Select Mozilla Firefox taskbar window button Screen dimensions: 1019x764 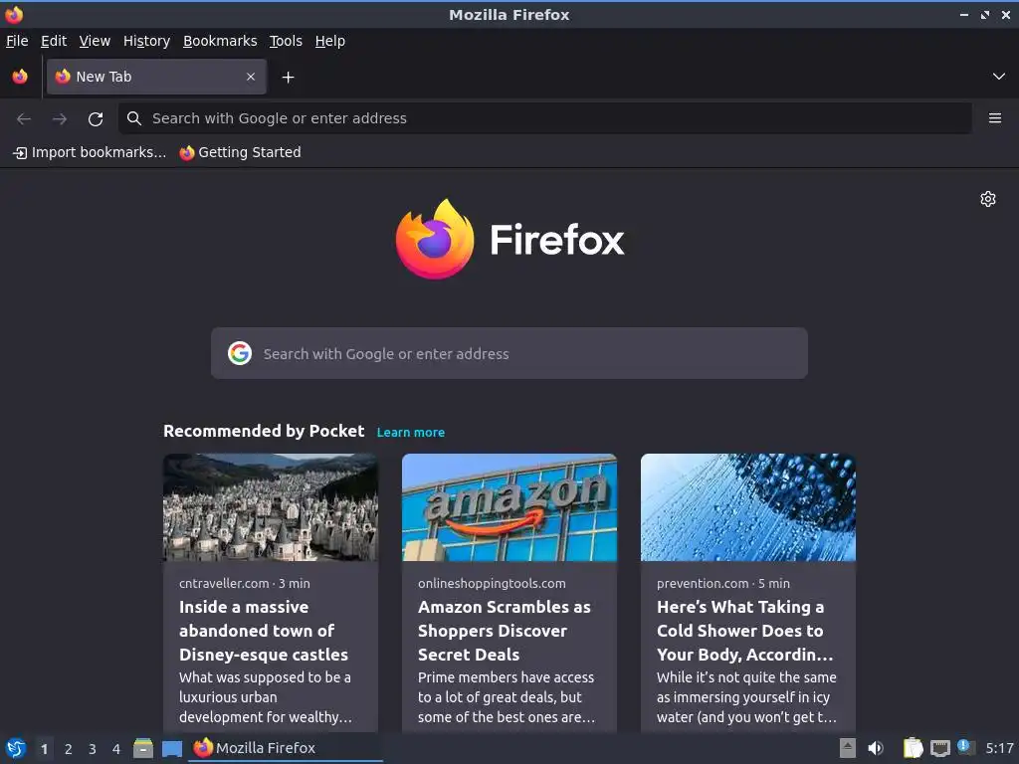[286, 748]
